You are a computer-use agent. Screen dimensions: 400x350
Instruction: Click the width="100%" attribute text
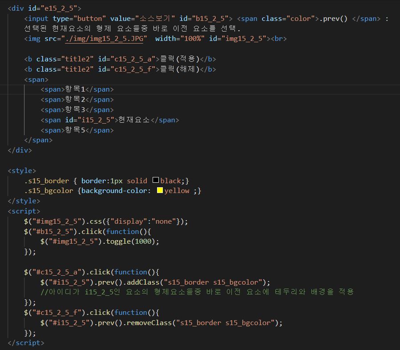[180, 39]
